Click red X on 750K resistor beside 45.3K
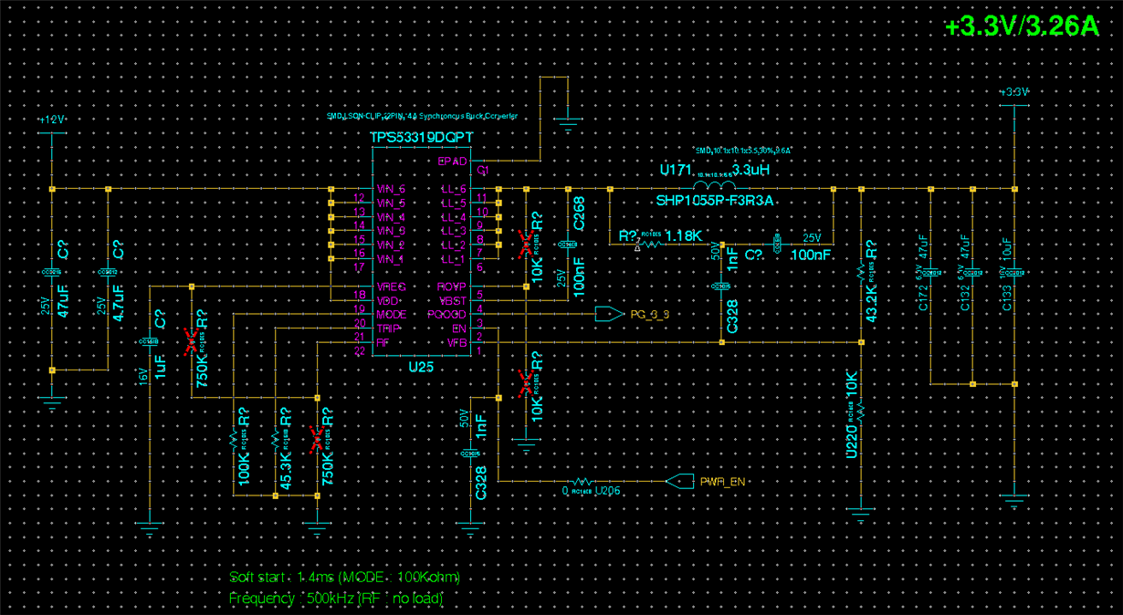Screen dimensions: 1123x615 pos(318,441)
